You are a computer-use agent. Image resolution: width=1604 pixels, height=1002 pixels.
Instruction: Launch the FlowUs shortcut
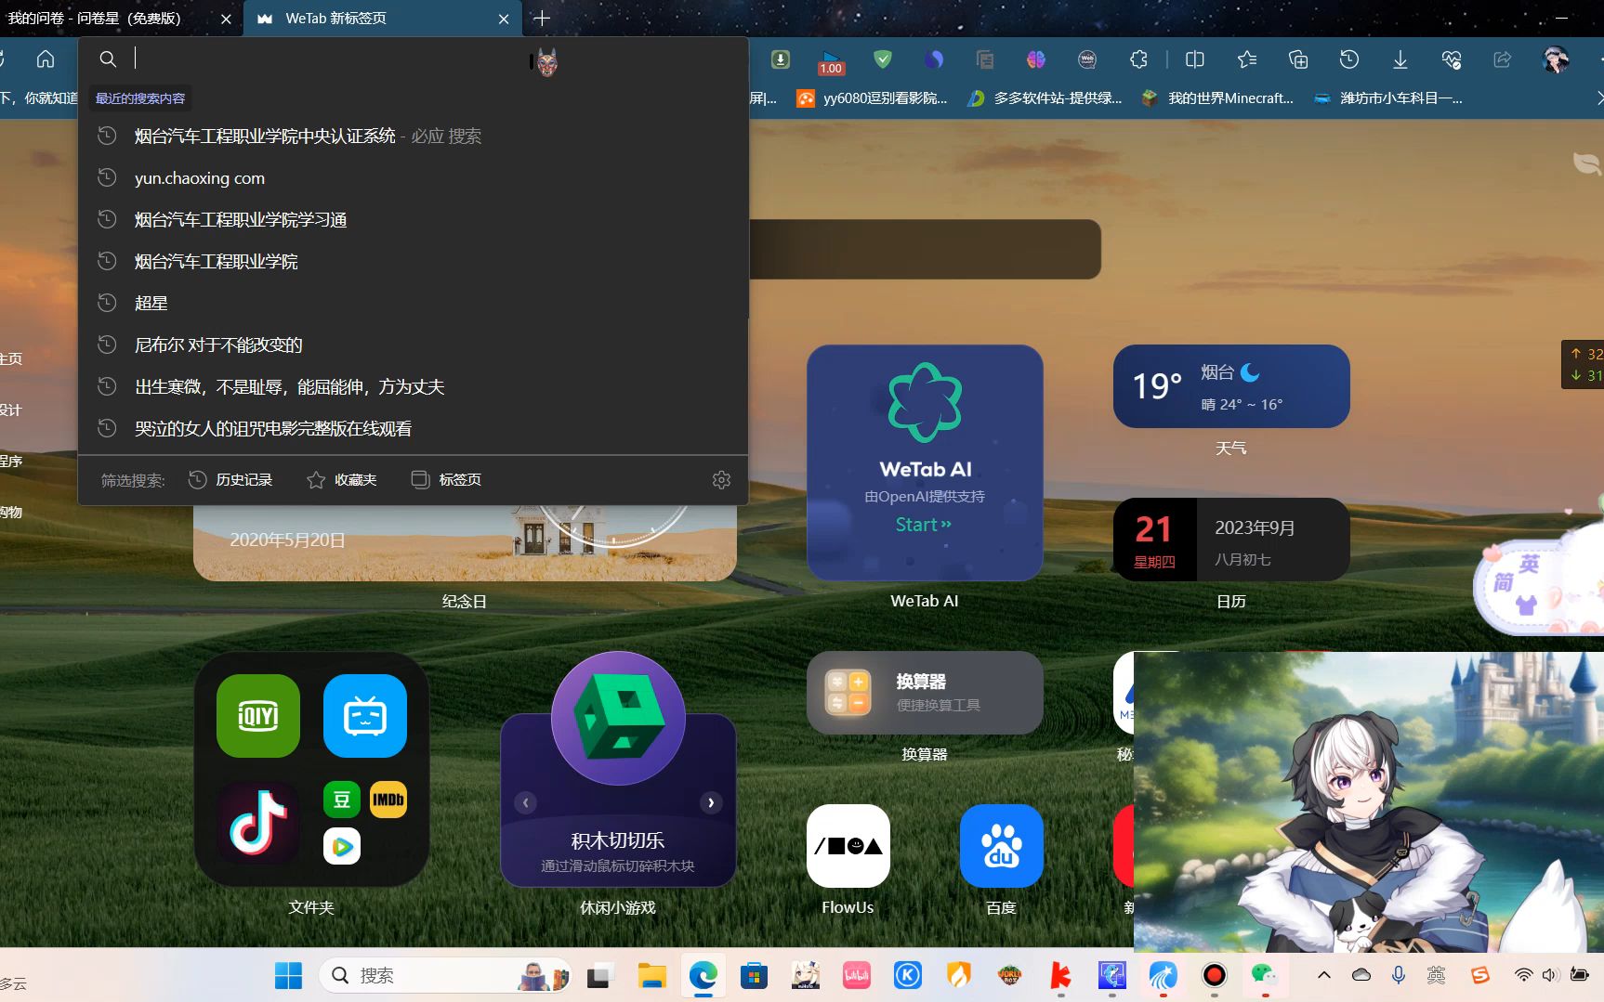tap(848, 846)
